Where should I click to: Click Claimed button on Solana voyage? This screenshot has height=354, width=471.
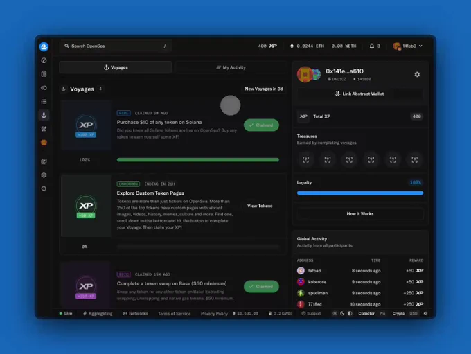click(261, 125)
